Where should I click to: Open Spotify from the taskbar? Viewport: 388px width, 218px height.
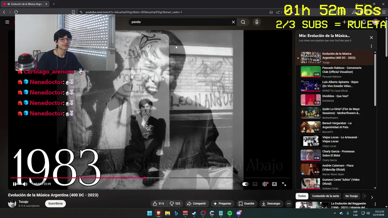coord(230,213)
